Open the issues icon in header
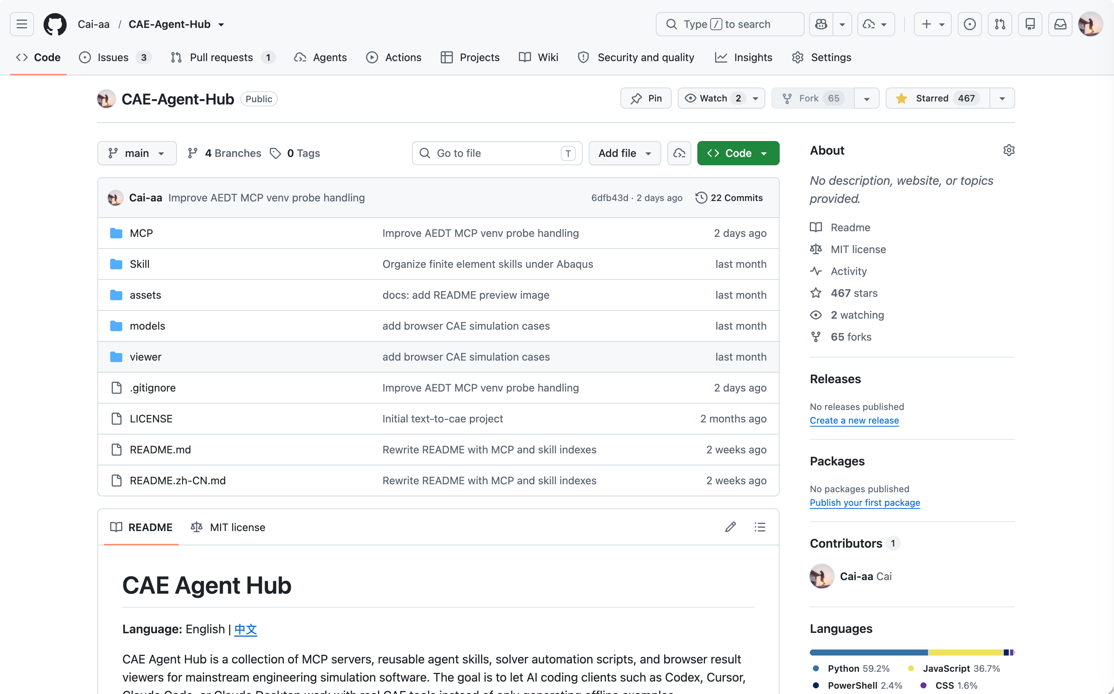The image size is (1114, 694). [969, 24]
